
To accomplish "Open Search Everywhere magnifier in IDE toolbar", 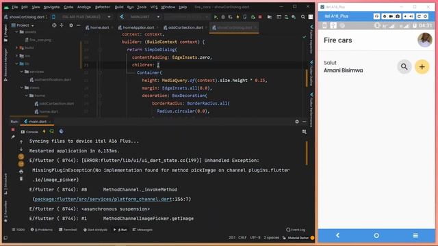I will click(x=303, y=17).
